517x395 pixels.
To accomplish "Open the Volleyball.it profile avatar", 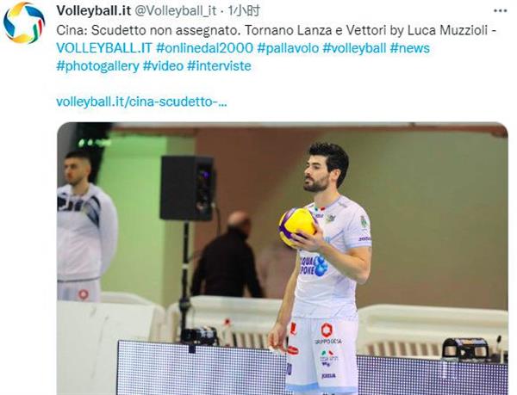I will [24, 22].
